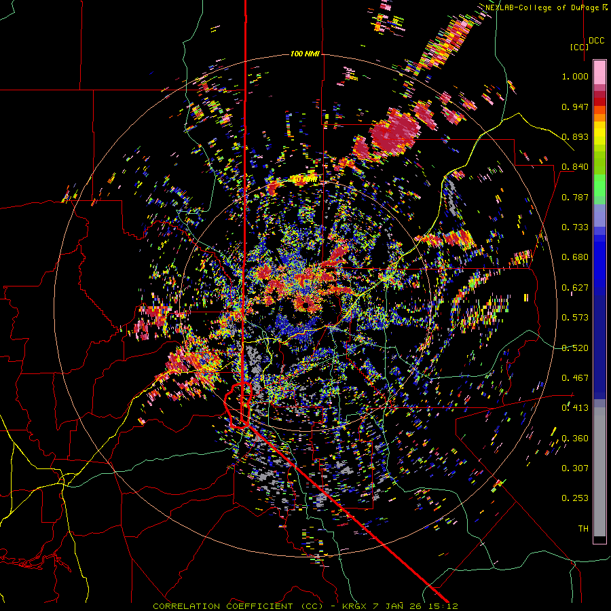Click the 0.467 scale value

(x=575, y=378)
